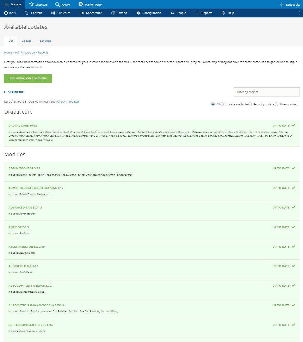Click Includes: AudioField text
The width and height of the screenshot is (303, 342).
point(20,273)
